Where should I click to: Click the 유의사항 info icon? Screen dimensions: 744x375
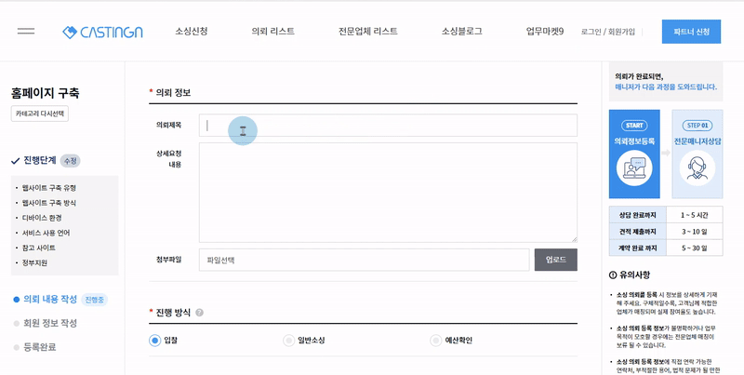click(x=613, y=275)
